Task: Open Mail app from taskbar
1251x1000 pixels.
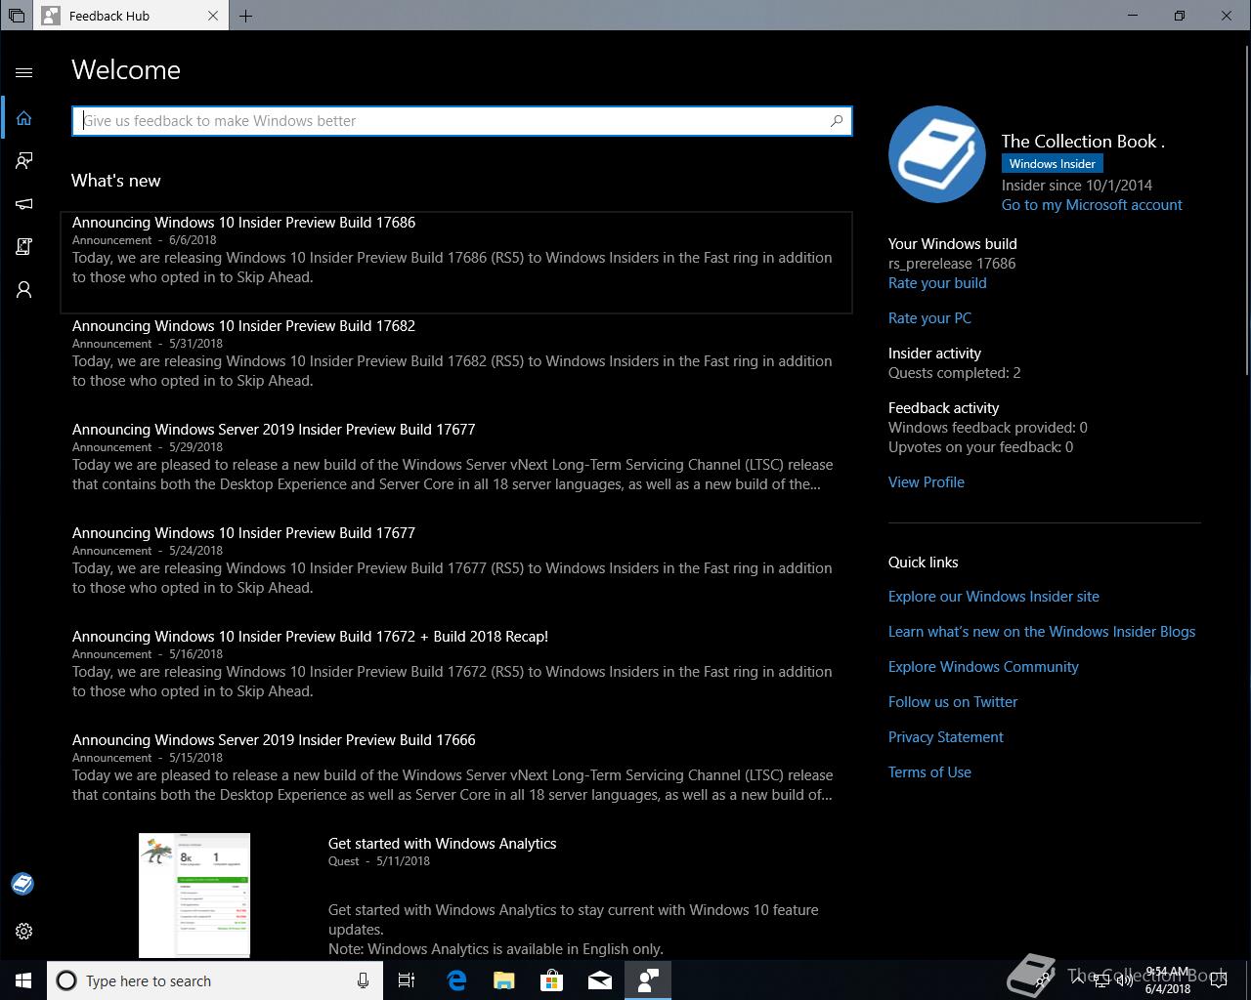Action: [x=600, y=980]
